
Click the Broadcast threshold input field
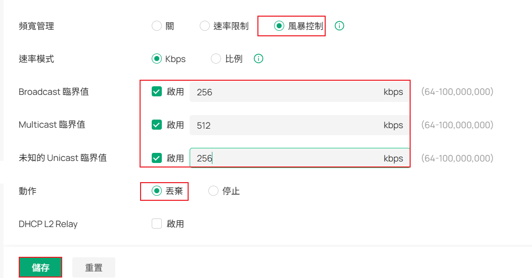click(283, 92)
